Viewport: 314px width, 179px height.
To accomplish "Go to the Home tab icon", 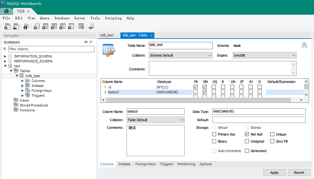I will 6,11.
